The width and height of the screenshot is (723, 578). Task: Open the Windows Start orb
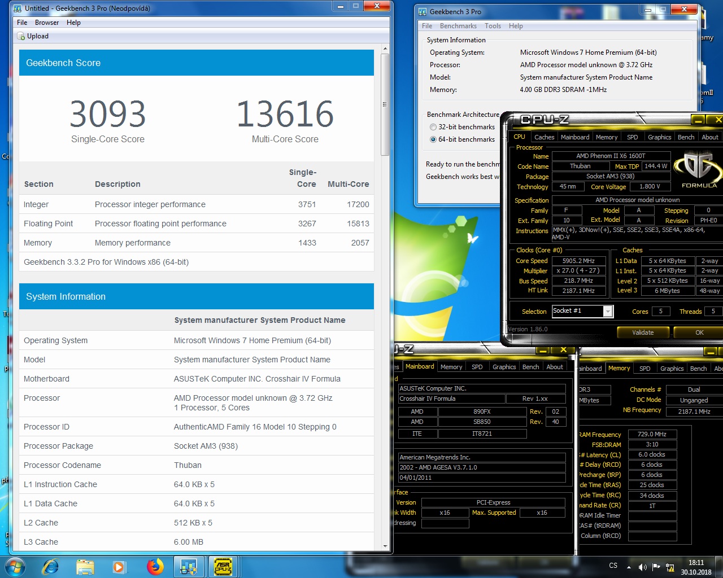[15, 566]
